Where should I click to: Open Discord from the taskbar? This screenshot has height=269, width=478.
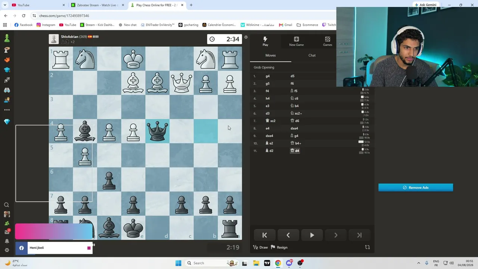[x=289, y=263]
